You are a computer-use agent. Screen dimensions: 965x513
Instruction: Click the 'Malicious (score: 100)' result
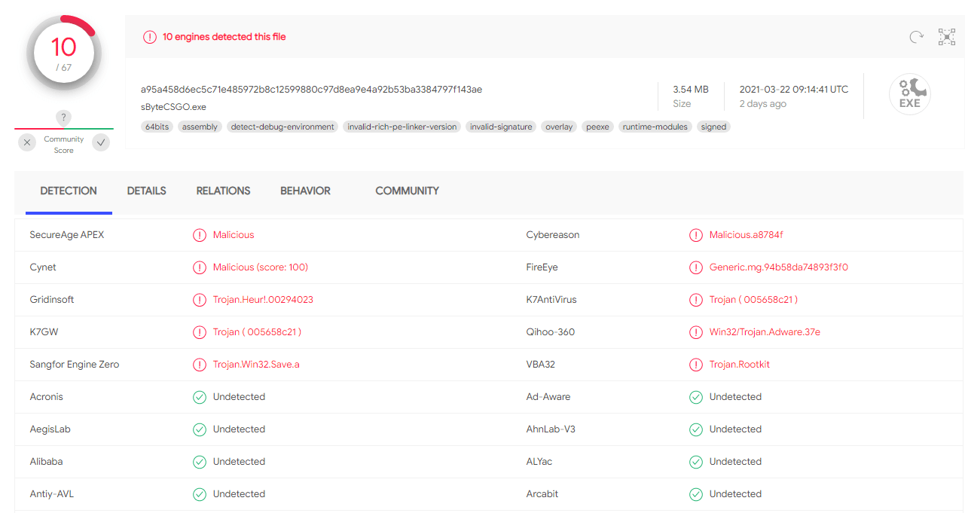(261, 267)
